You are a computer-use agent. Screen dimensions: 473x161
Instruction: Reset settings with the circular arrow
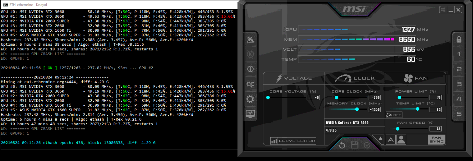click(x=342, y=145)
